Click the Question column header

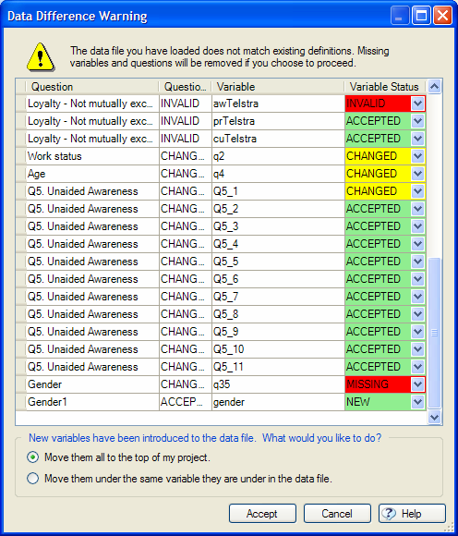(x=92, y=87)
